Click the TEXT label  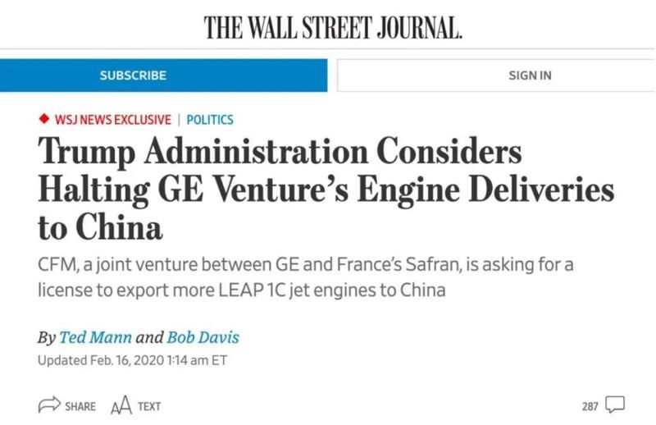(149, 407)
